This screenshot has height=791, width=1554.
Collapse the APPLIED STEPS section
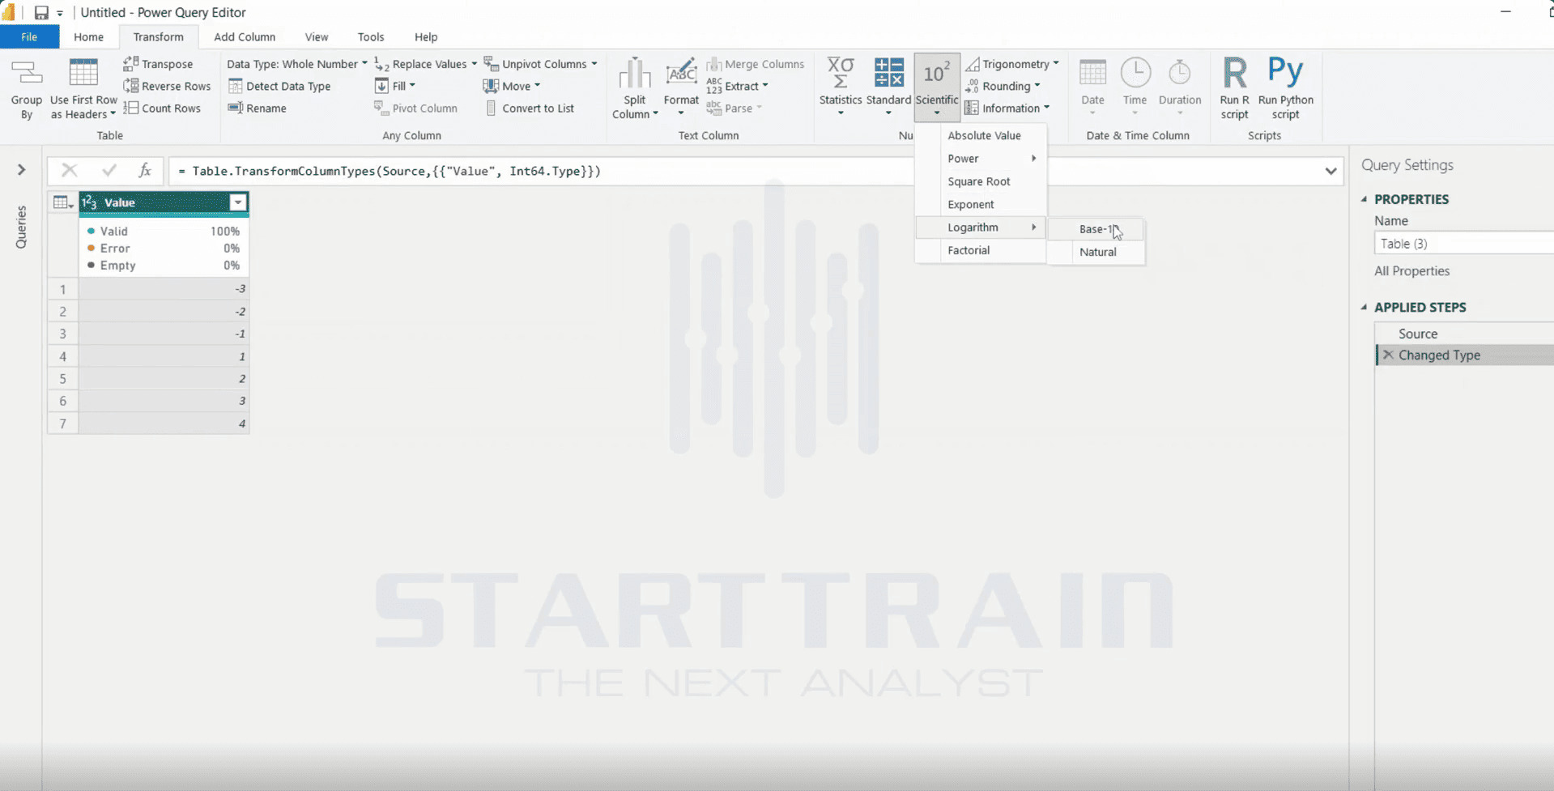point(1365,307)
